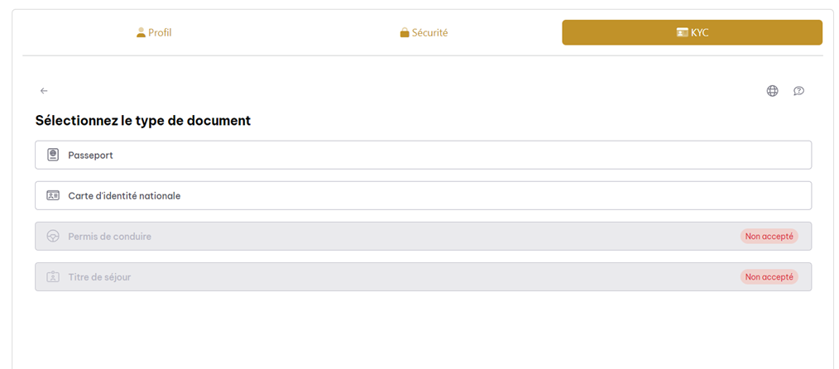Open the help chat bubble icon

pyautogui.click(x=798, y=91)
